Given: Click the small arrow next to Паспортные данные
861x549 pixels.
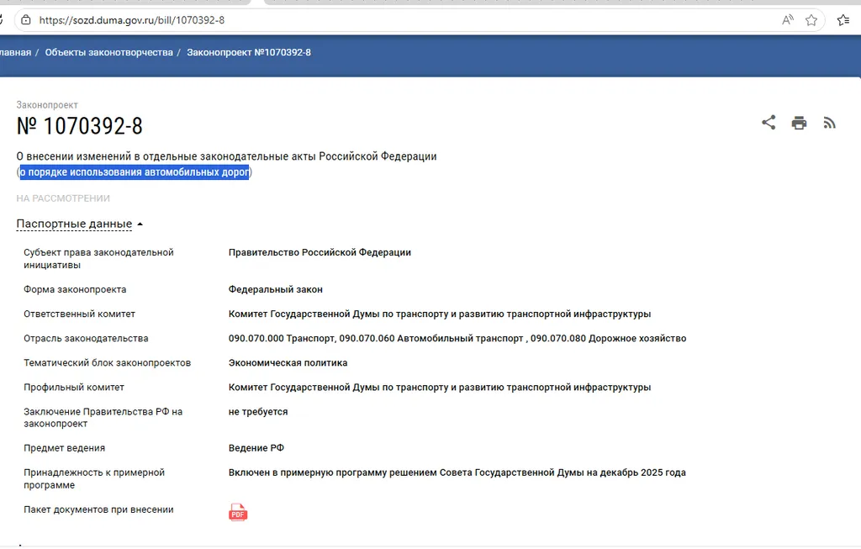Looking at the screenshot, I should (x=140, y=224).
